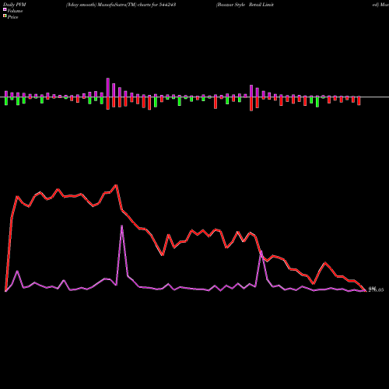Viewport: 389px width, 389px height.
Task: Click the last price value label at line end
Action: tap(376, 289)
